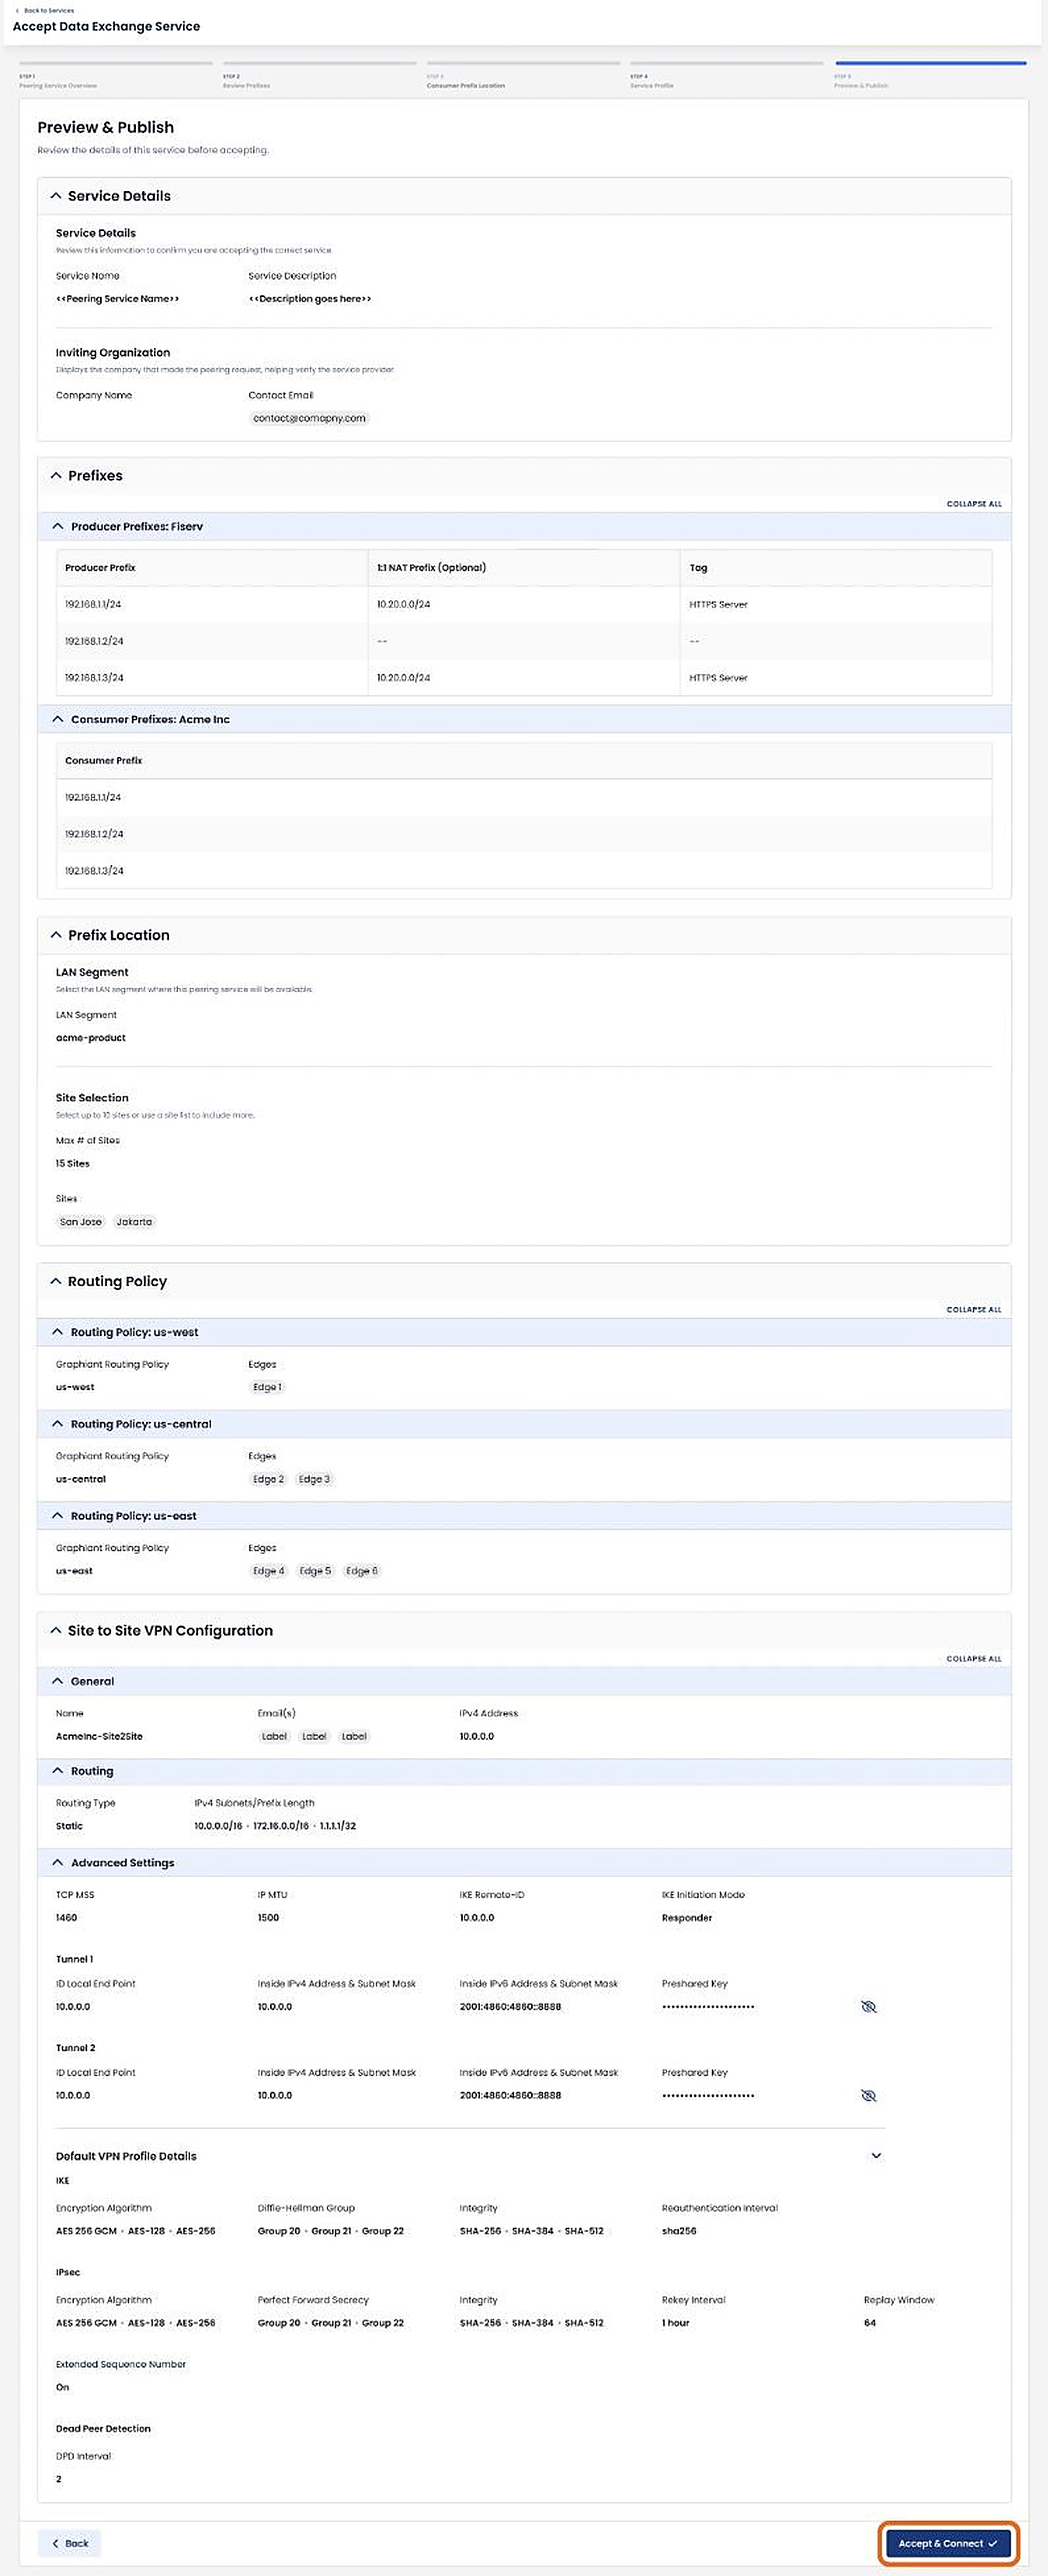Go to Step 4 Service Profile
1048x2576 pixels.
pyautogui.click(x=726, y=75)
